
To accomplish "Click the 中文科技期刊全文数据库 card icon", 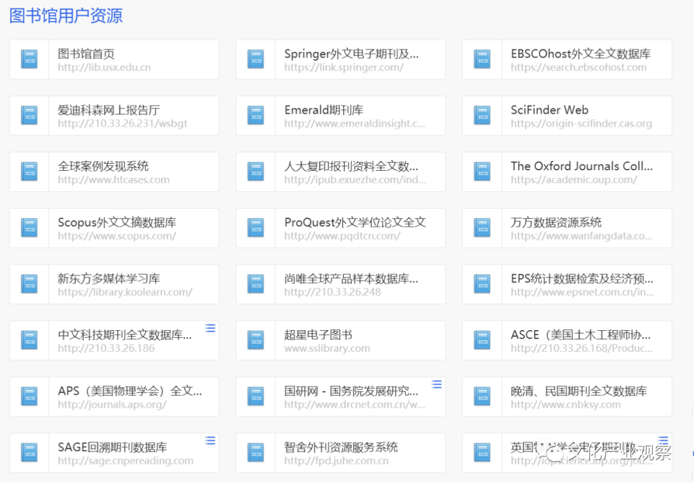I will tap(29, 340).
